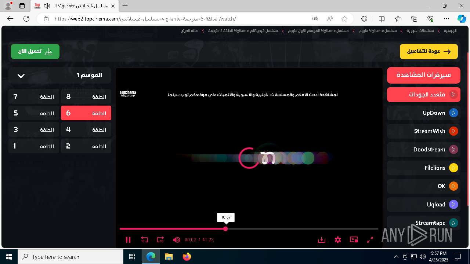Image resolution: width=470 pixels, height=264 pixels.
Task: Click the progress bar position handle
Action: (x=225, y=229)
